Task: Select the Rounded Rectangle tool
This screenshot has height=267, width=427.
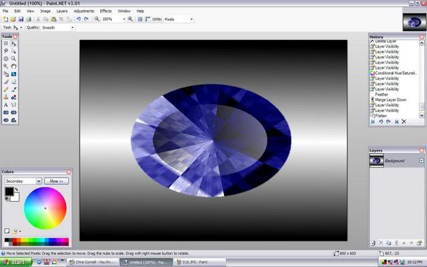Action: click(x=13, y=112)
